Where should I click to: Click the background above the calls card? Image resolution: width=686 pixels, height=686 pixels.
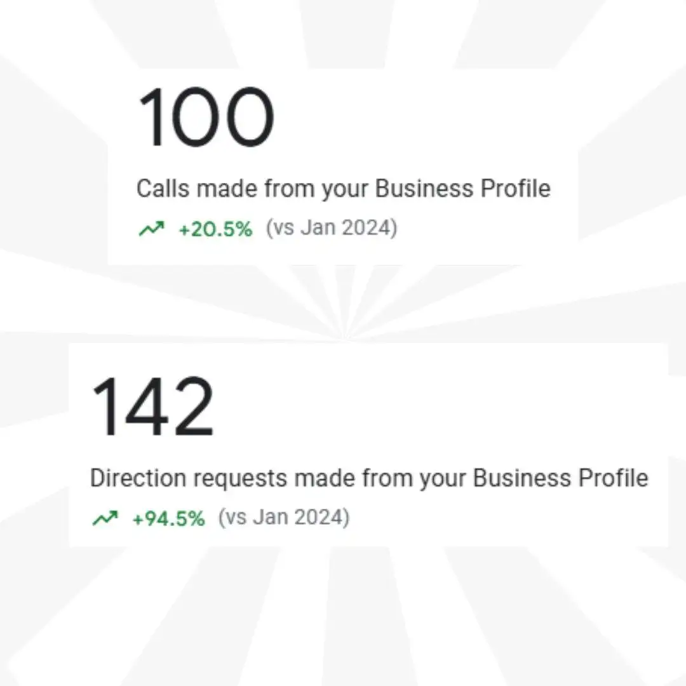coord(343,32)
